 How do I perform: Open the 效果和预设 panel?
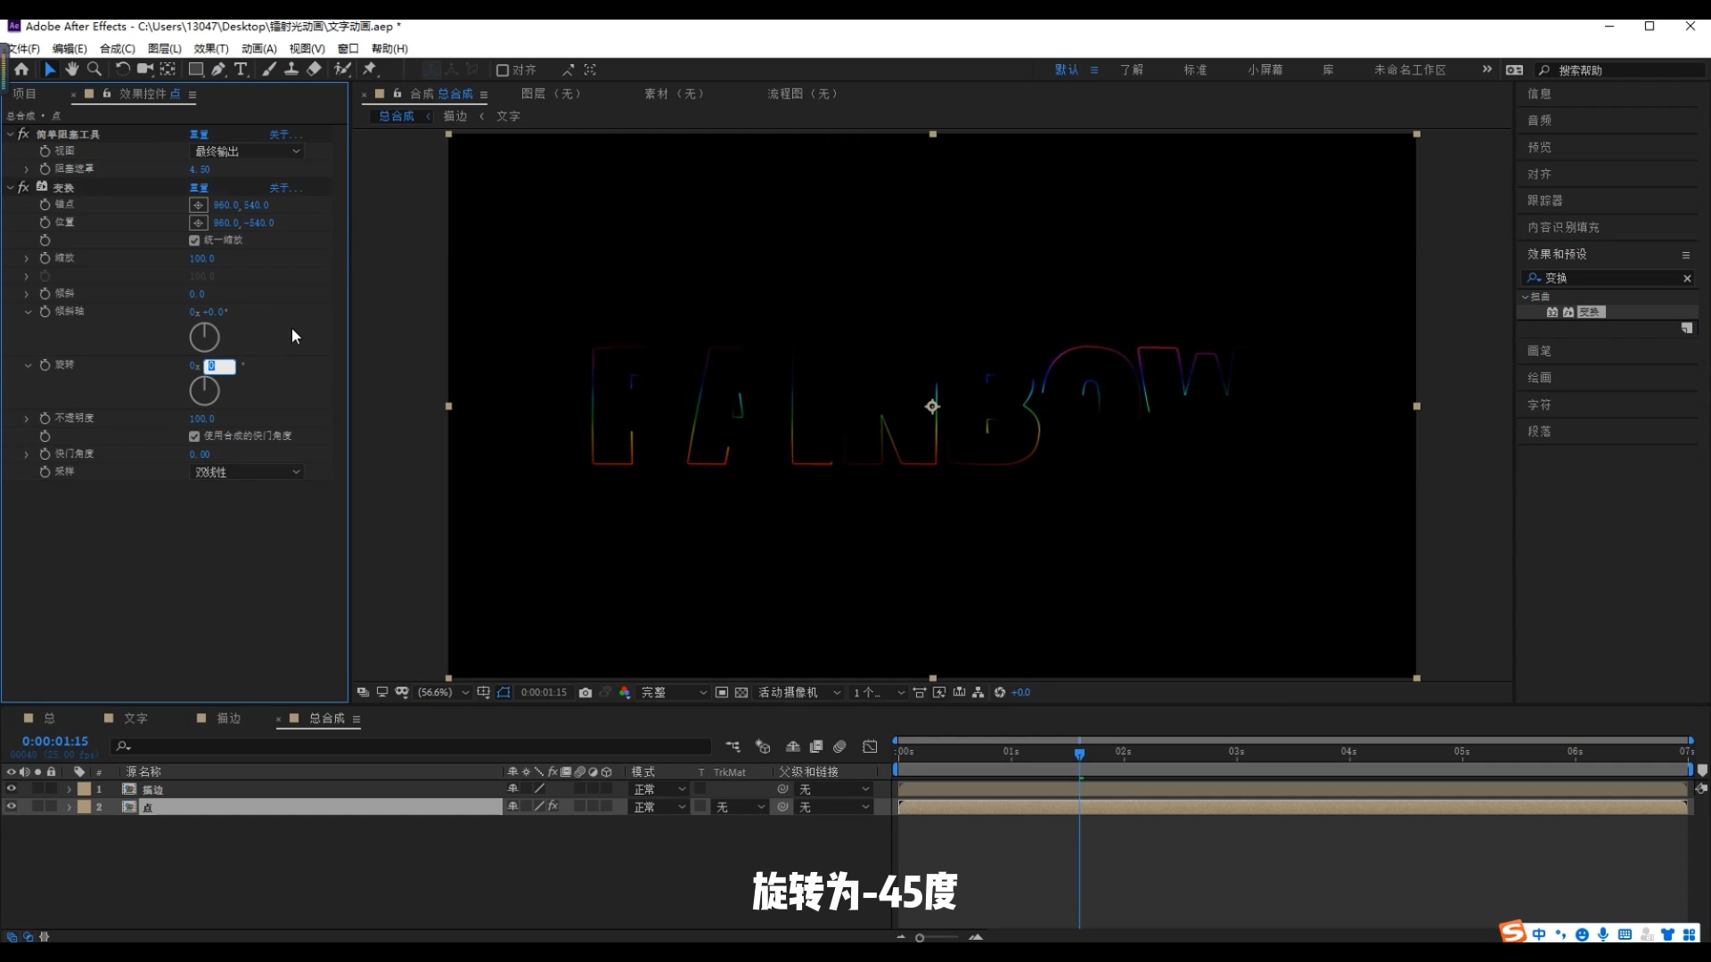(x=1558, y=254)
